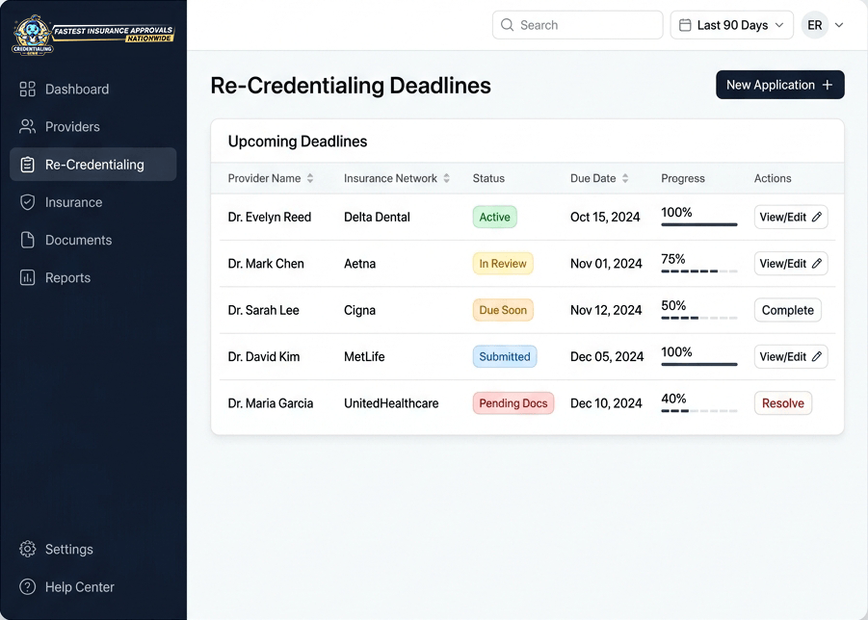Click the Providers people icon

27,127
